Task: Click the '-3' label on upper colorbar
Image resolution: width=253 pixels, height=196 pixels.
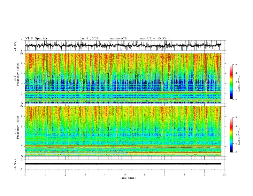Action: (236, 64)
